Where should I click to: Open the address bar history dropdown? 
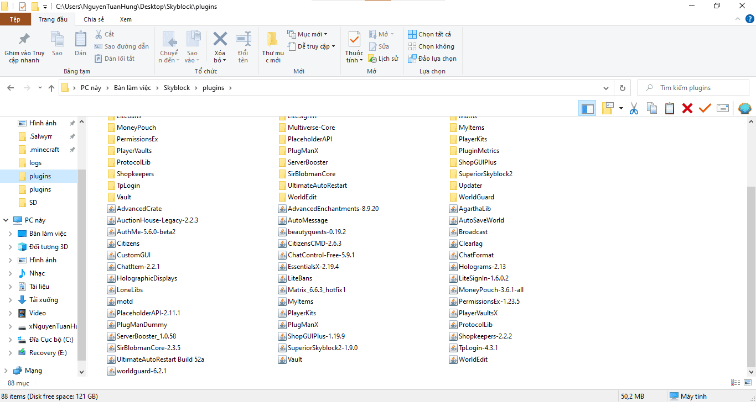tap(607, 88)
